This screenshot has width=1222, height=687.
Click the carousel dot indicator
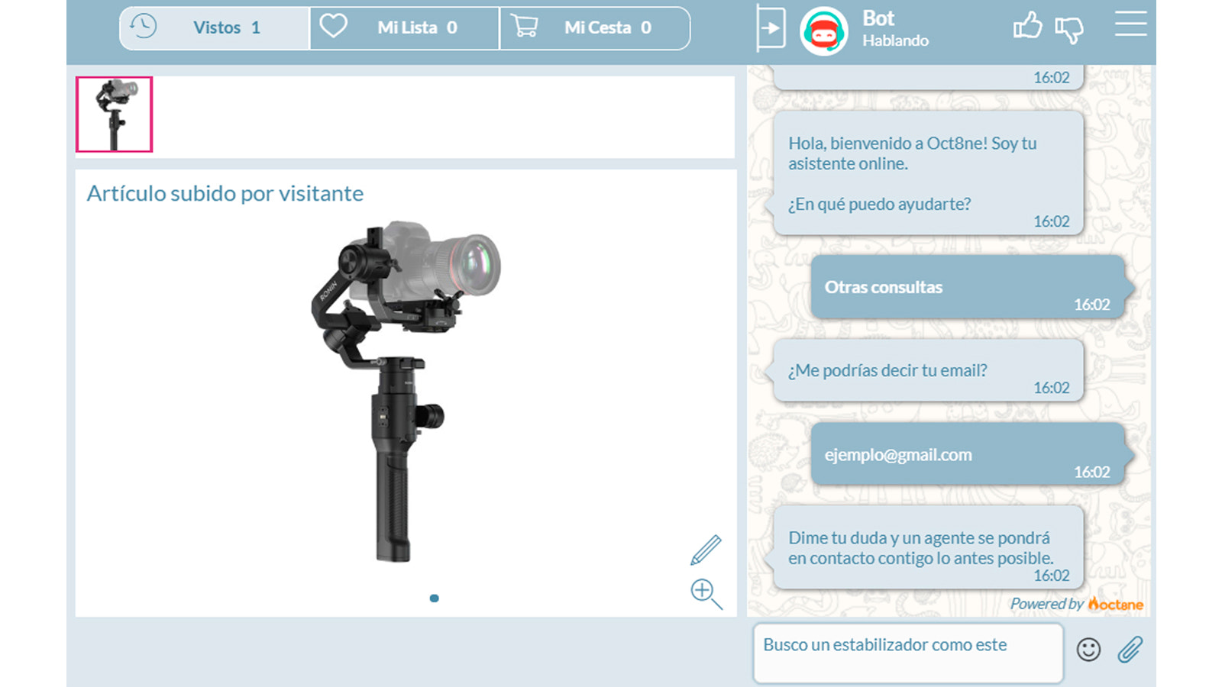click(x=434, y=598)
